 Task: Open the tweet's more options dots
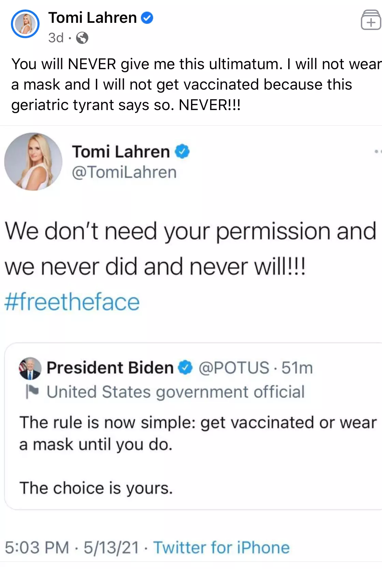pyautogui.click(x=377, y=151)
